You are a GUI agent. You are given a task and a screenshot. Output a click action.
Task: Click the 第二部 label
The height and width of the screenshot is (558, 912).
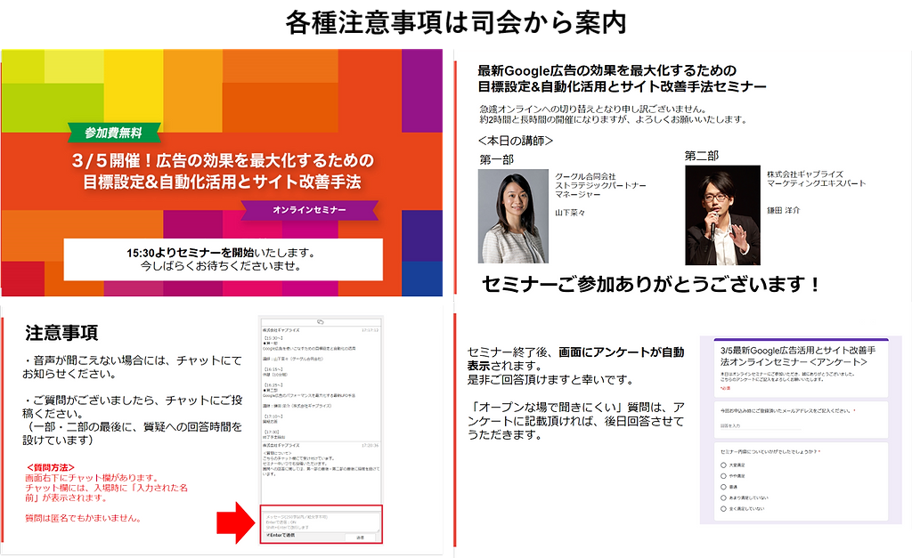702,156
